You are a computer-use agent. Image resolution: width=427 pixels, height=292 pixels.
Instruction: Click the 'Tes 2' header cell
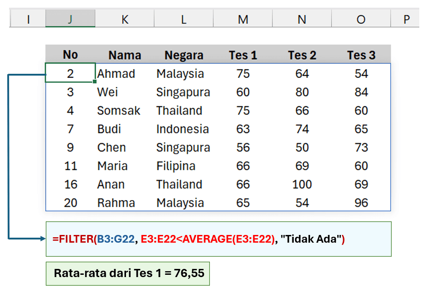pyautogui.click(x=302, y=54)
